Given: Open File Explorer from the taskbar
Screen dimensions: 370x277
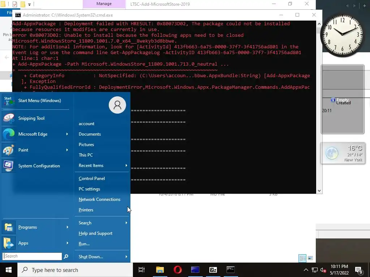Looking at the screenshot, I should coord(160,270).
